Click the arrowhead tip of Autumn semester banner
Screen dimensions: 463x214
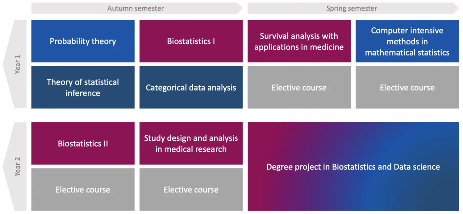coord(240,8)
